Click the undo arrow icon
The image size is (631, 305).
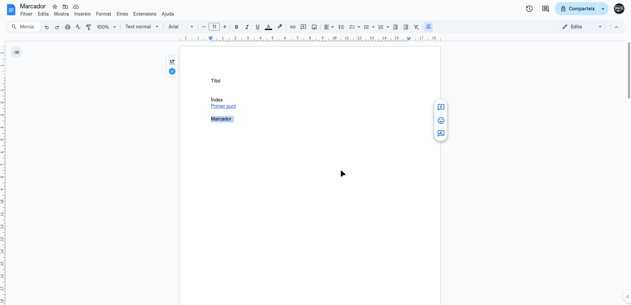[x=47, y=27]
